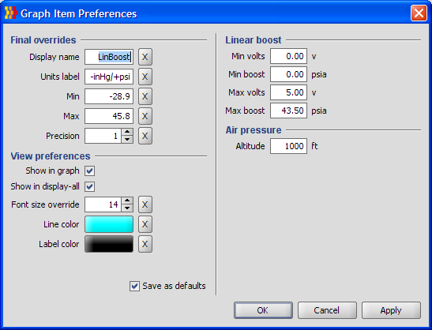Viewport: 432px width, 330px height.
Task: Click the Altitude input field
Action: [x=288, y=146]
